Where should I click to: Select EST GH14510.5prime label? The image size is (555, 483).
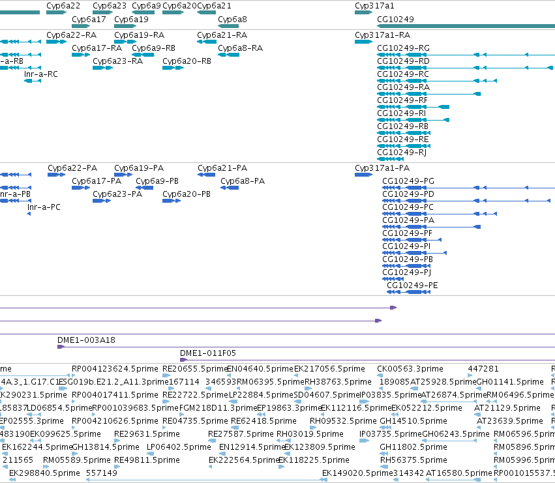tap(413, 421)
